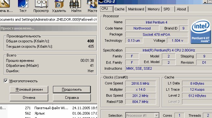Click the x 14.0 multiplier value
The width and height of the screenshot is (212, 118).
pos(140,90)
